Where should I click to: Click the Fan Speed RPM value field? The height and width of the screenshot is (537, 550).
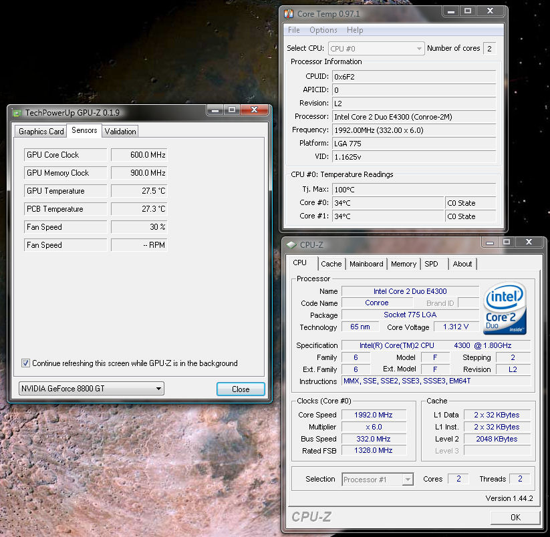tap(139, 245)
